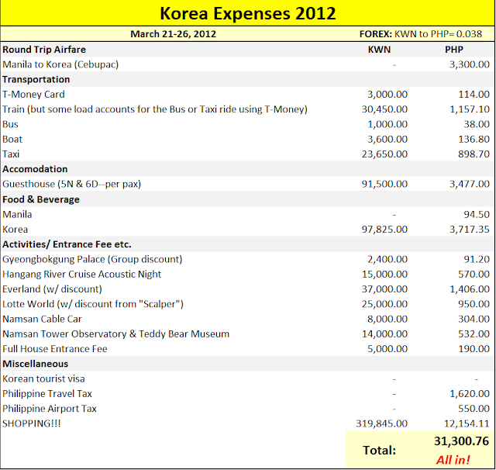Click the 23,650.00 KWN taxi value
This screenshot has height=470, width=496.
click(x=384, y=154)
